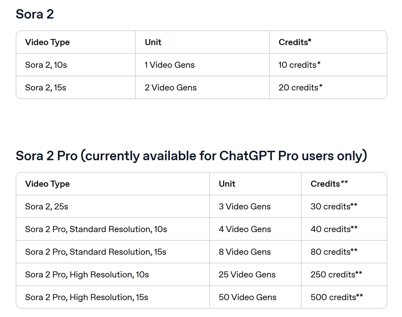Screen dimensions: 402x317
Task: Click the "3 Video Gens" unit cell
Action: 245,207
